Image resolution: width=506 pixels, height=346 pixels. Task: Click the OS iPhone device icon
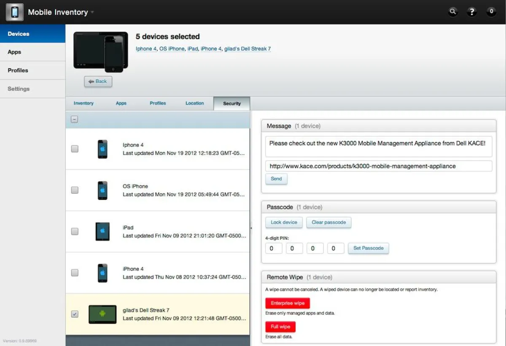tap(102, 190)
